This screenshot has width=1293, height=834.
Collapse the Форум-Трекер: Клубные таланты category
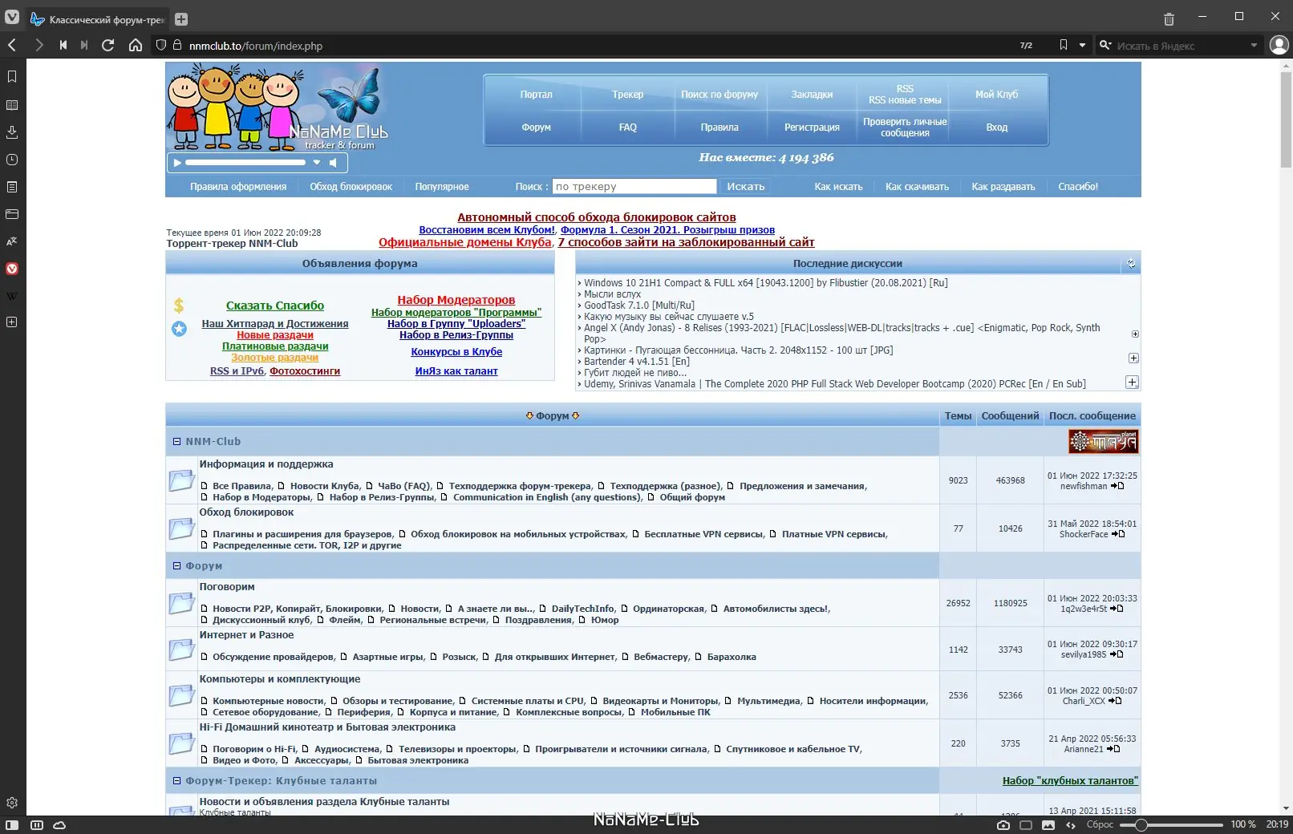pyautogui.click(x=177, y=781)
